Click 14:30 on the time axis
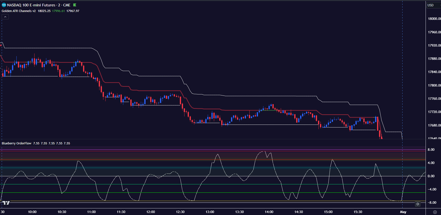The height and width of the screenshot is (215, 441). 298,212
